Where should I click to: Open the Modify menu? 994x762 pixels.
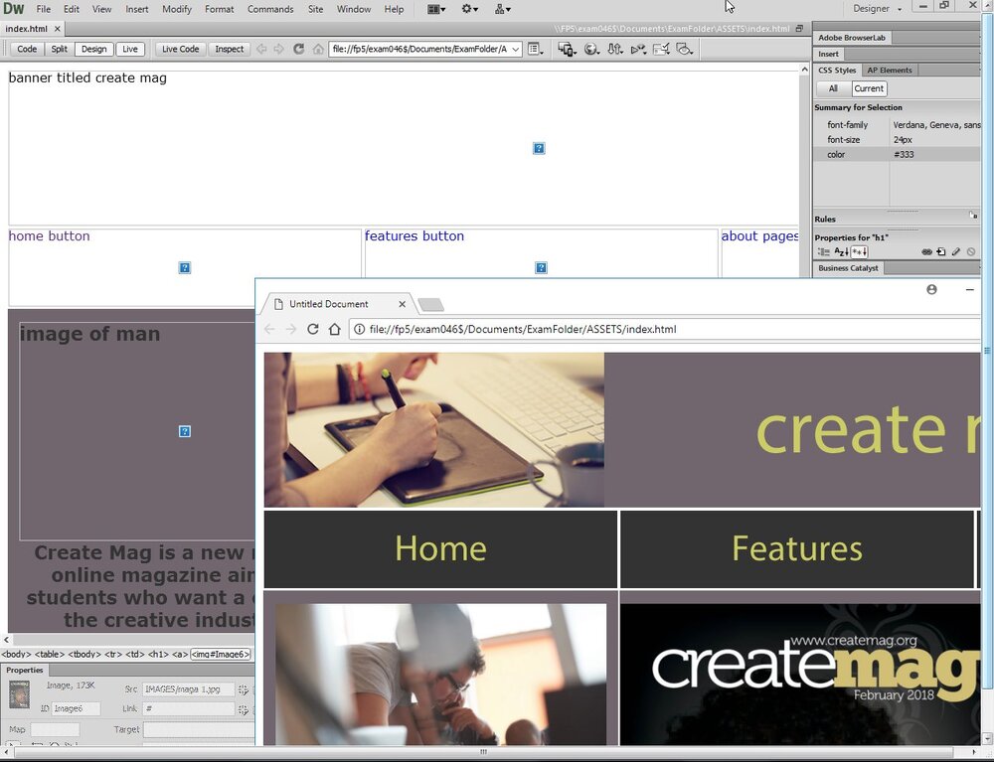(x=176, y=9)
